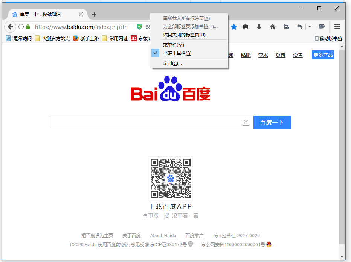Click inside the Baidu search input field
The width and height of the screenshot is (351, 262).
pos(147,123)
